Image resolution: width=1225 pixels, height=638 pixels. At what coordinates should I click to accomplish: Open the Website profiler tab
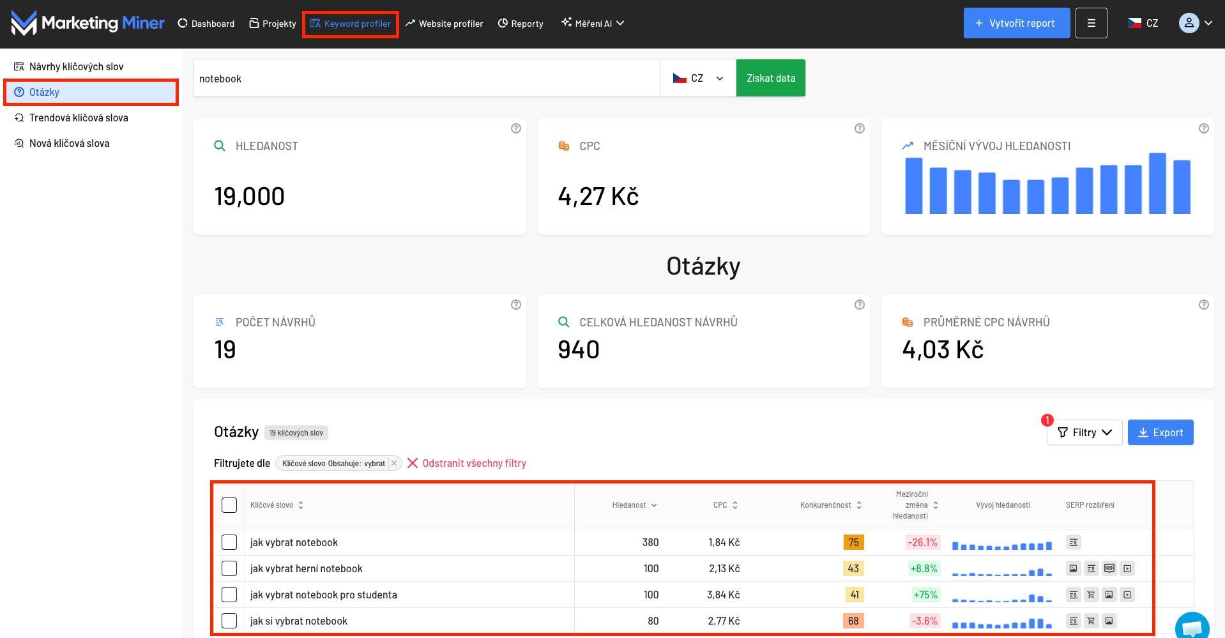point(444,24)
